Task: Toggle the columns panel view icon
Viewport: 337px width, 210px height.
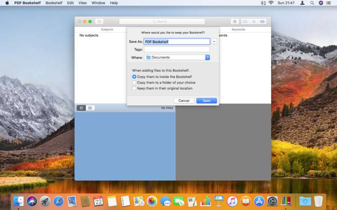Action: [x=245, y=21]
